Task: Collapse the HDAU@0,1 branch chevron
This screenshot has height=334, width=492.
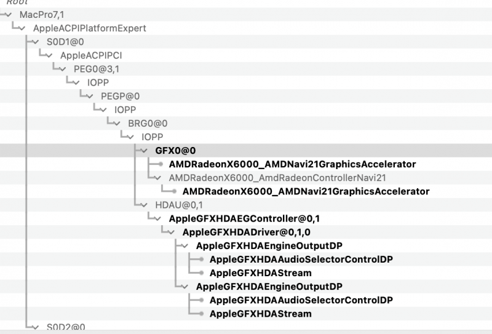Action: pyautogui.click(x=144, y=205)
